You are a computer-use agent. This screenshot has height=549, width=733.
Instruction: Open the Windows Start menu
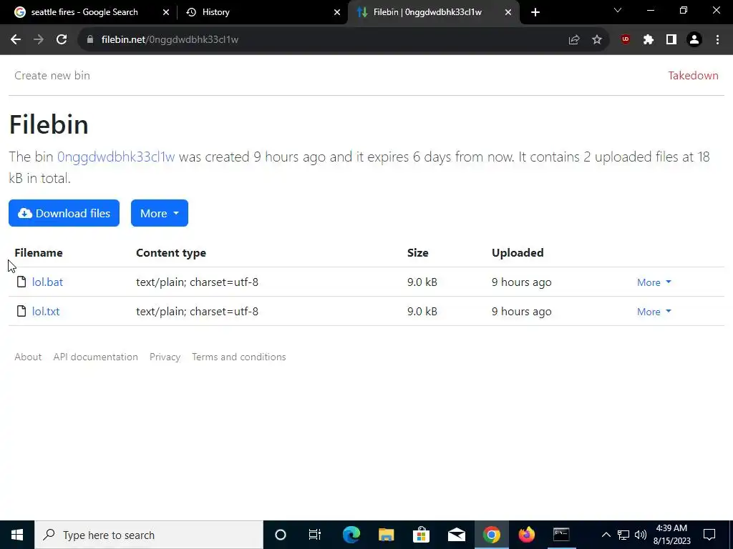(17, 535)
